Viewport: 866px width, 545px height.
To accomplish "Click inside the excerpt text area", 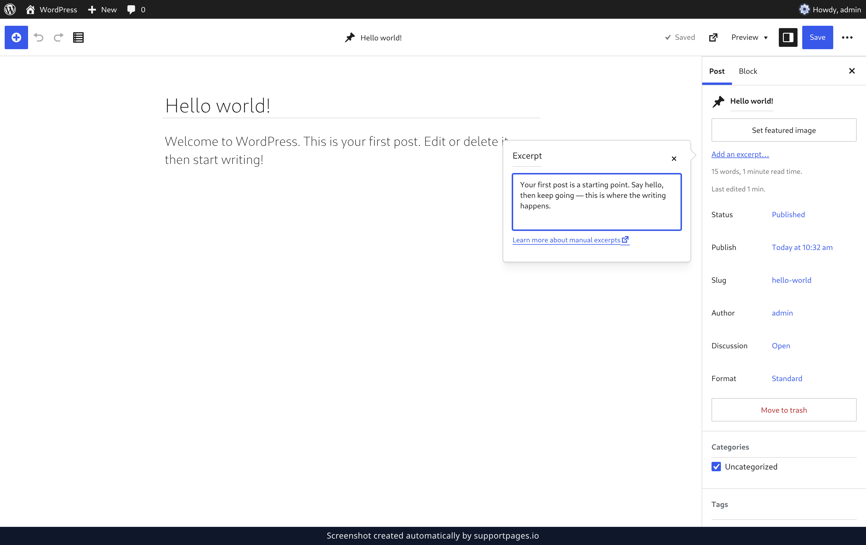I will [597, 202].
